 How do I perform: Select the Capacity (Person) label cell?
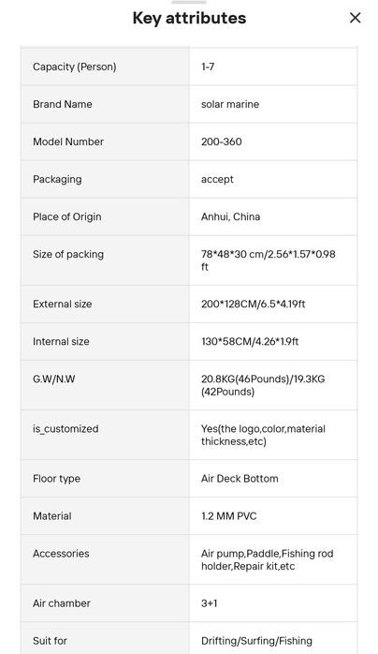pos(105,67)
